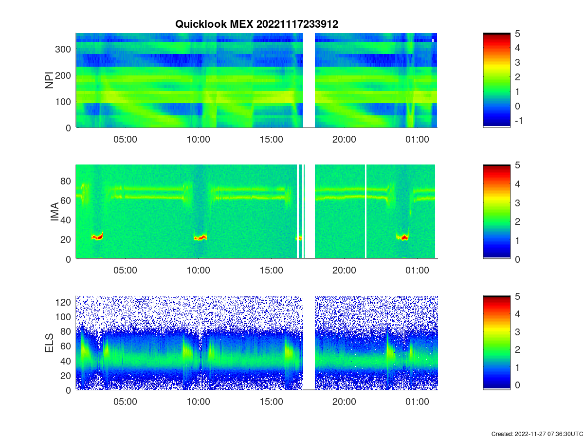The image size is (584, 438).
Task: Click the red IMA hotspot near 01:00
Action: [403, 237]
